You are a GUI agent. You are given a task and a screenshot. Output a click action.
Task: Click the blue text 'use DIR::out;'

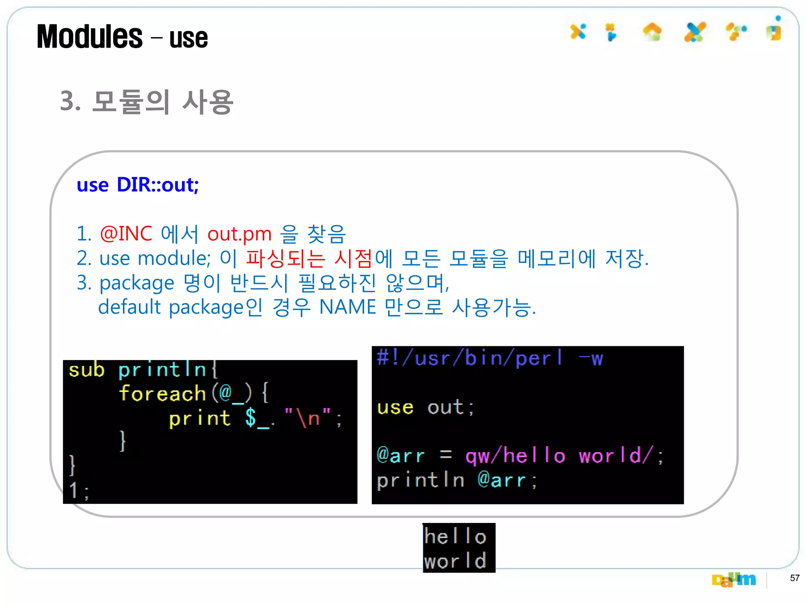point(138,185)
